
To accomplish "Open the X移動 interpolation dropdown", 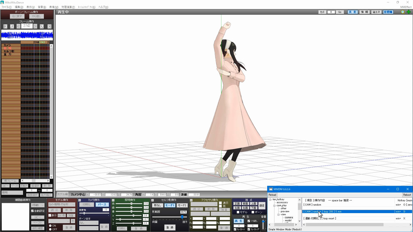I will [x=38, y=205].
